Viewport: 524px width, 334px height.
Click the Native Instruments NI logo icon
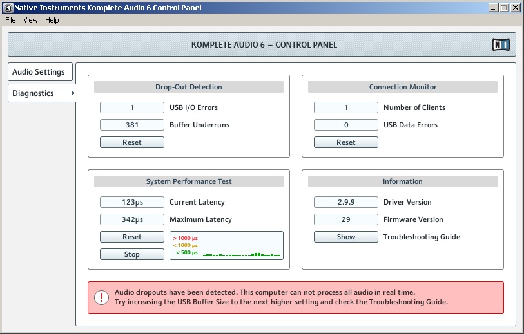[x=501, y=44]
